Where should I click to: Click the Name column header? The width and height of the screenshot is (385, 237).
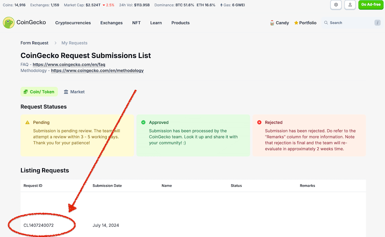point(167,186)
